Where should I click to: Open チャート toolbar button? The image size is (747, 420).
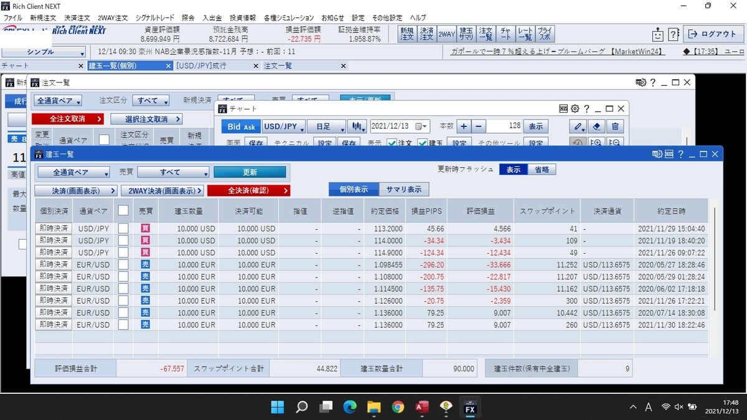coord(505,34)
